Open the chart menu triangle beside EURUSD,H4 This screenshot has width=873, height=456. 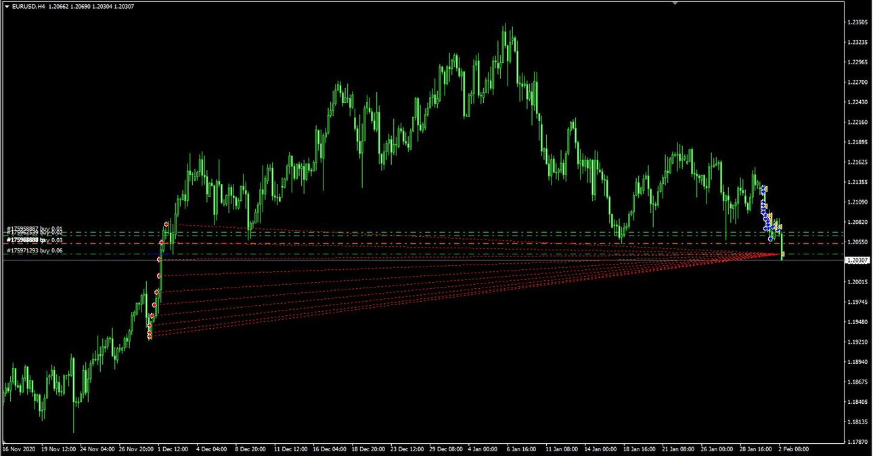click(x=7, y=6)
